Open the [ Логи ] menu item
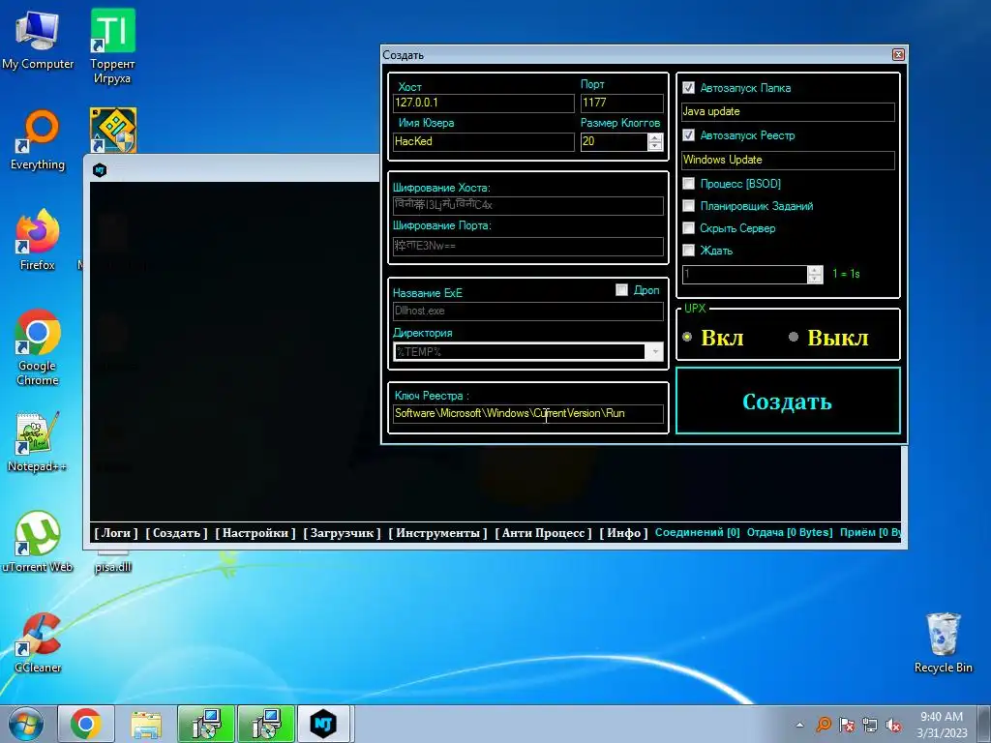This screenshot has width=991, height=743. click(116, 533)
